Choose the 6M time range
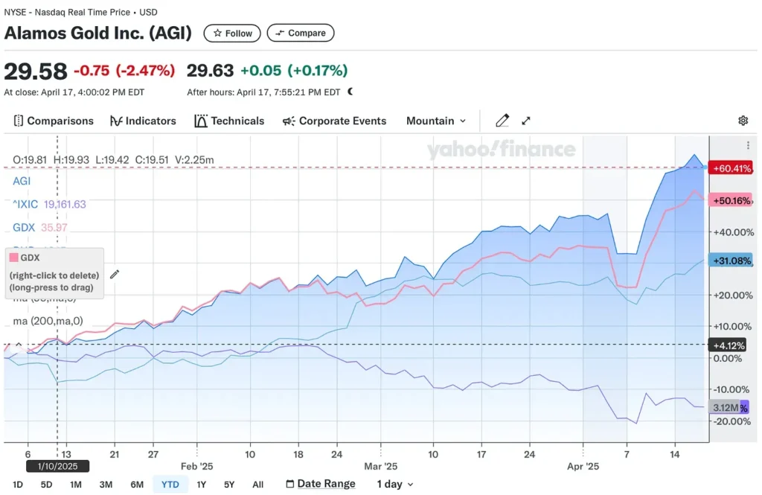The image size is (762, 495). tap(137, 485)
